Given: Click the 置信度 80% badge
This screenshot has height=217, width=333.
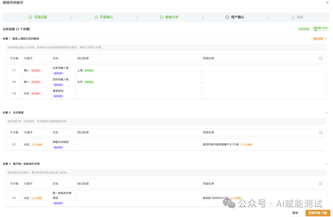Looking at the screenshot, I should (320, 29).
